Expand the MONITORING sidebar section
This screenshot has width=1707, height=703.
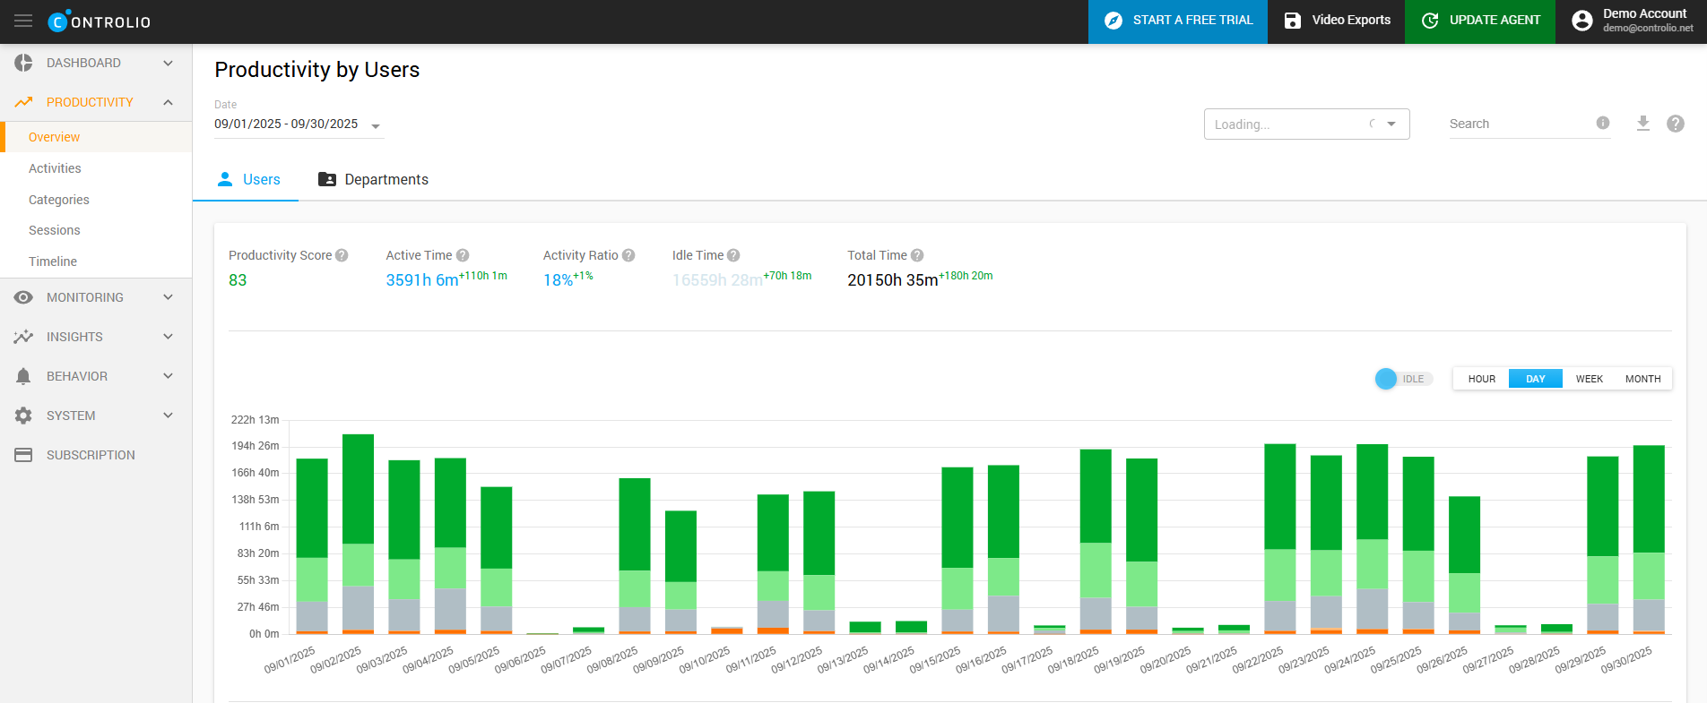click(95, 297)
